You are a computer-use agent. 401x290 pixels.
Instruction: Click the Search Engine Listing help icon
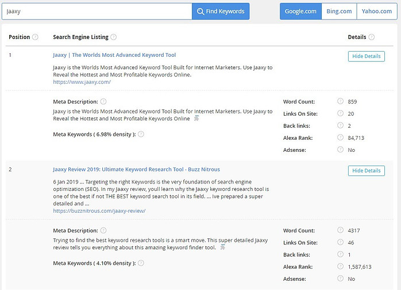(114, 37)
